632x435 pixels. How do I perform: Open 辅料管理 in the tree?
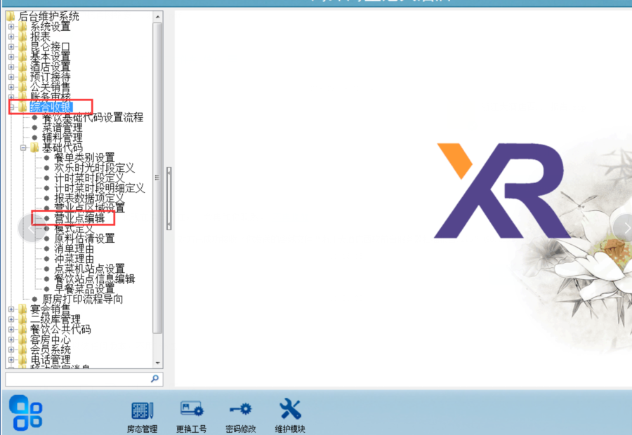pyautogui.click(x=62, y=138)
